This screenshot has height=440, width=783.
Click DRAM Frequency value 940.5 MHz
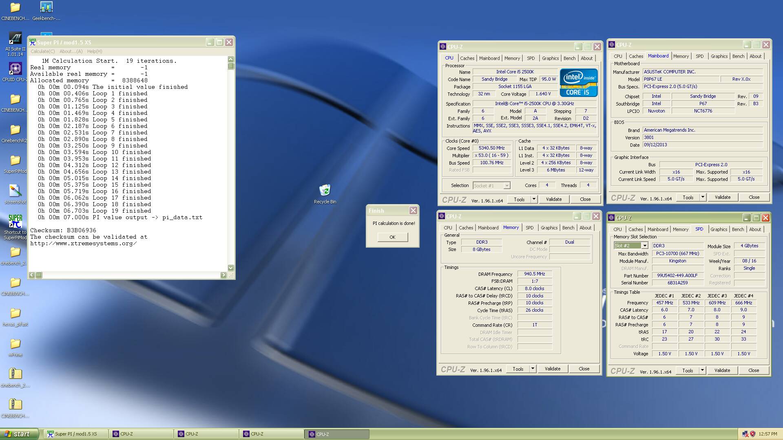pos(535,274)
